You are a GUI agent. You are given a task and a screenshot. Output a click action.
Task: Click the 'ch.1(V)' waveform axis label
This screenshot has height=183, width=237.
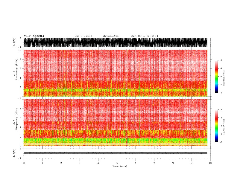pos(14,42)
